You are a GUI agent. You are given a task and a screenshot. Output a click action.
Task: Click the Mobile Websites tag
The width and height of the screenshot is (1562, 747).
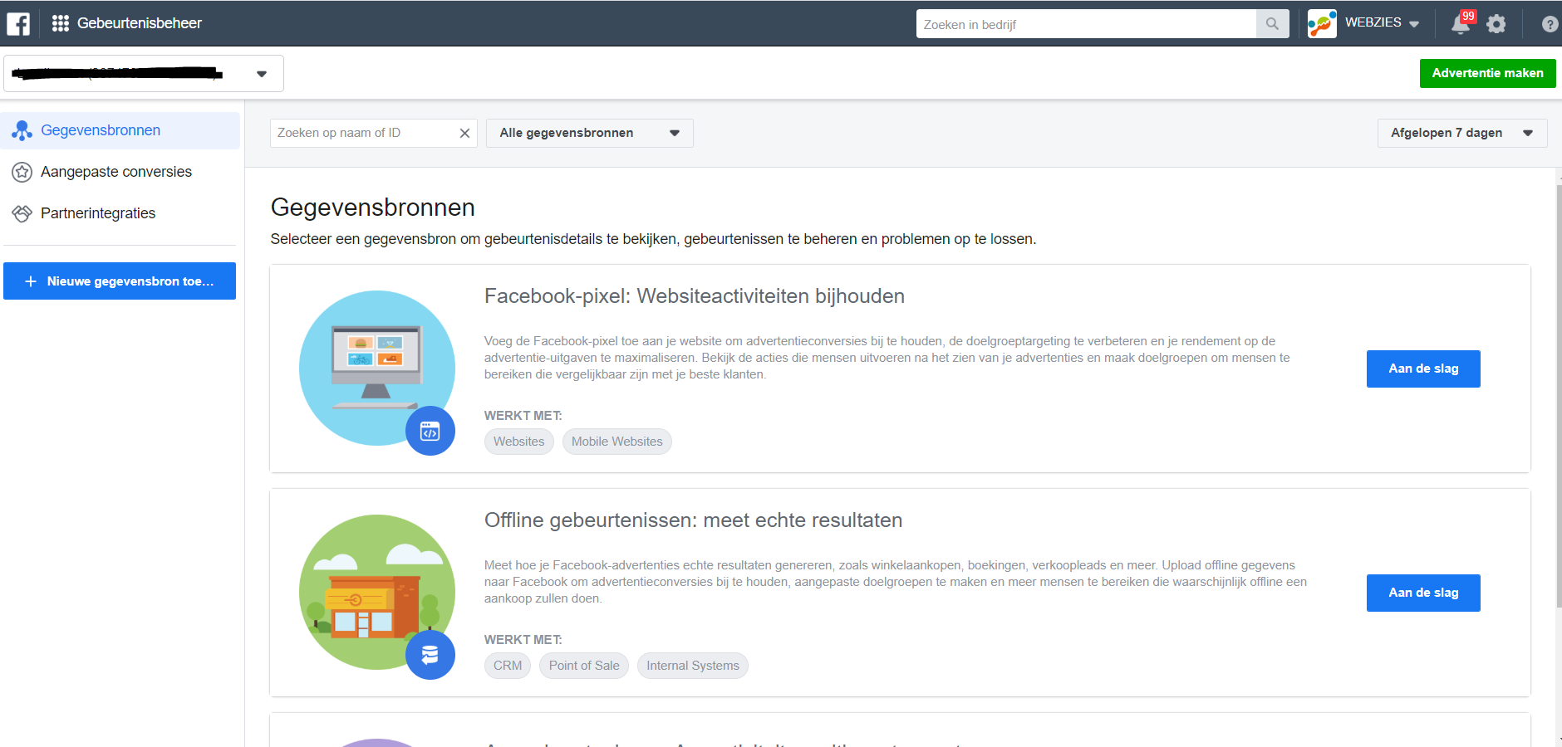(617, 442)
